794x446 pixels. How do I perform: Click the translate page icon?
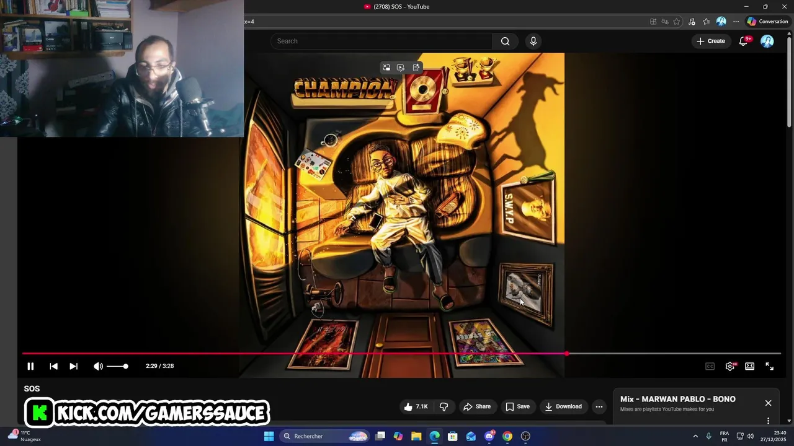(665, 21)
